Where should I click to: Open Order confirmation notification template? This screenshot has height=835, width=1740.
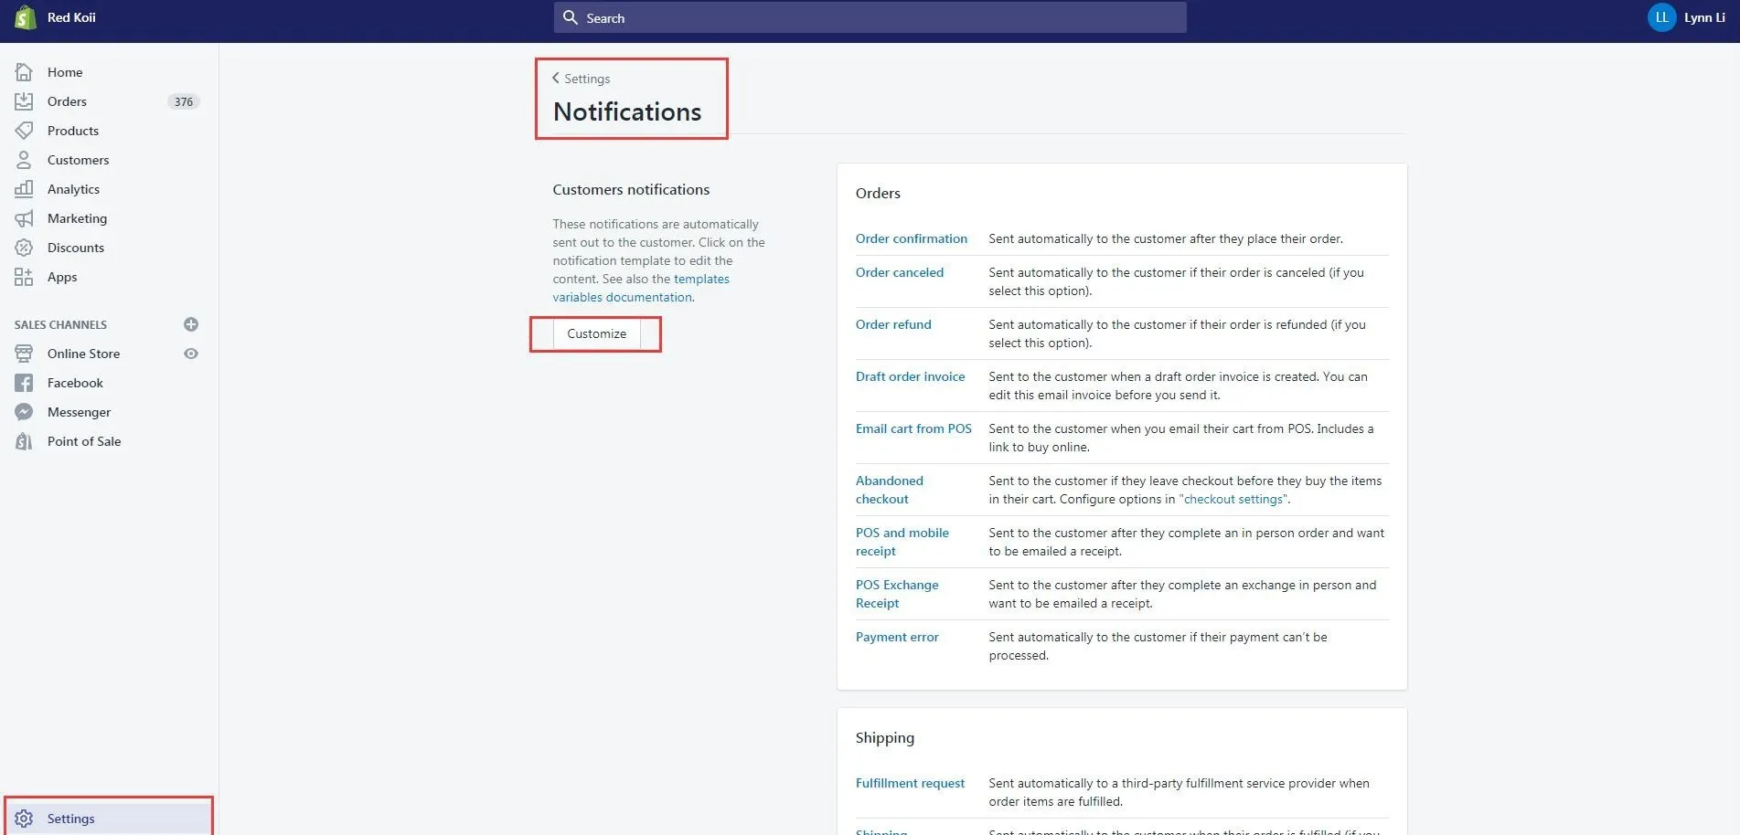point(911,238)
